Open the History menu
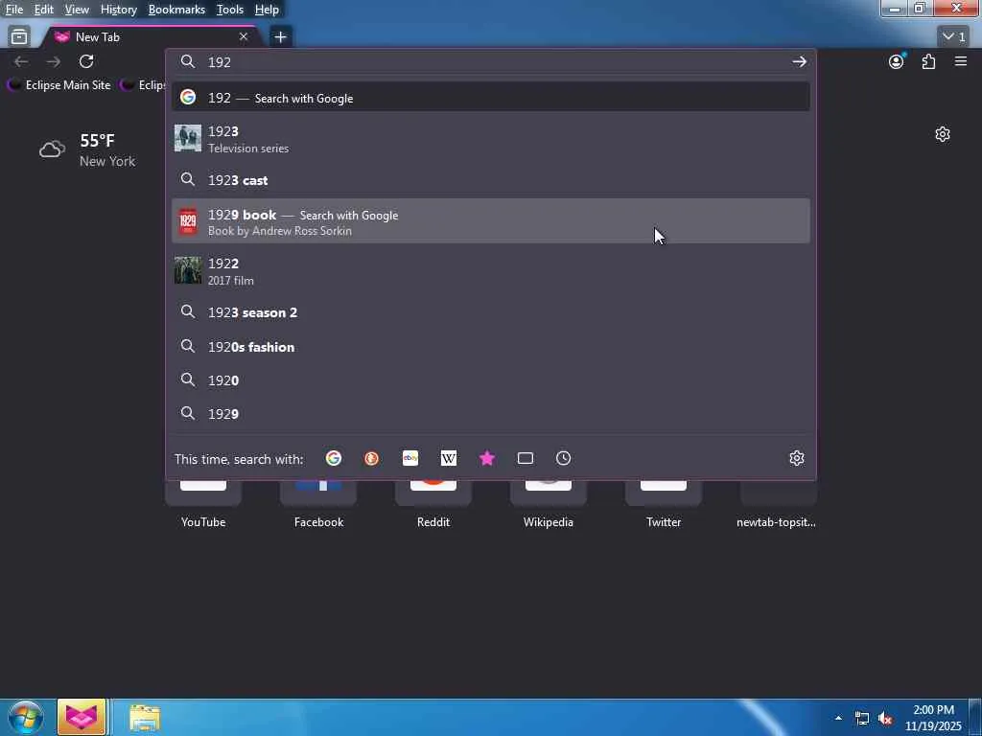Viewport: 982px width, 736px height. coord(118,10)
